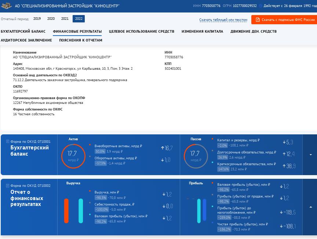This screenshot has height=239, width=317.
Task: Click the up arrow beside Краткосрочные обязательства 38,9
Action: point(284,166)
